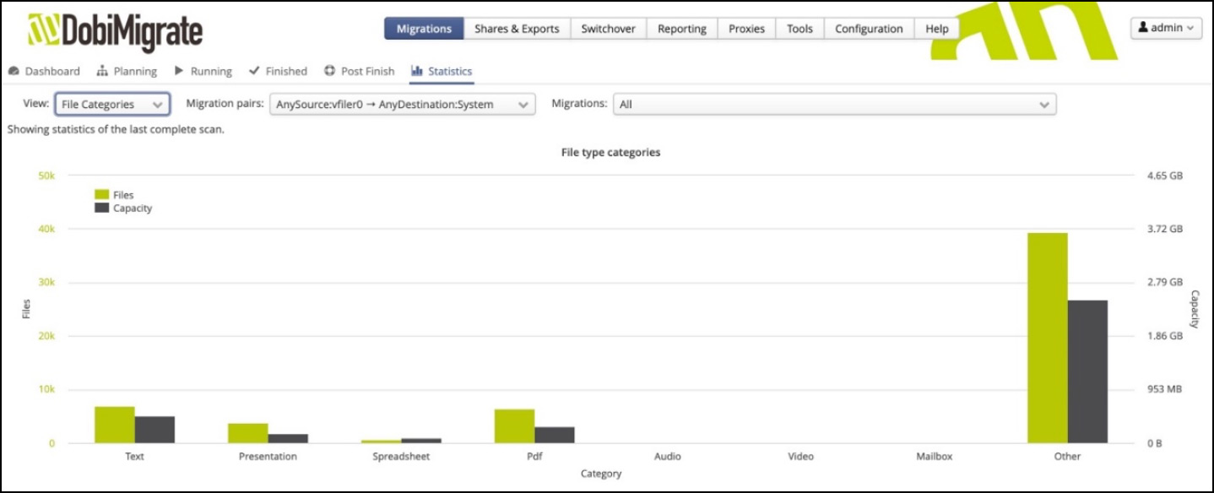This screenshot has width=1214, height=493.
Task: Select the dark Text capacity bar
Action: [154, 430]
